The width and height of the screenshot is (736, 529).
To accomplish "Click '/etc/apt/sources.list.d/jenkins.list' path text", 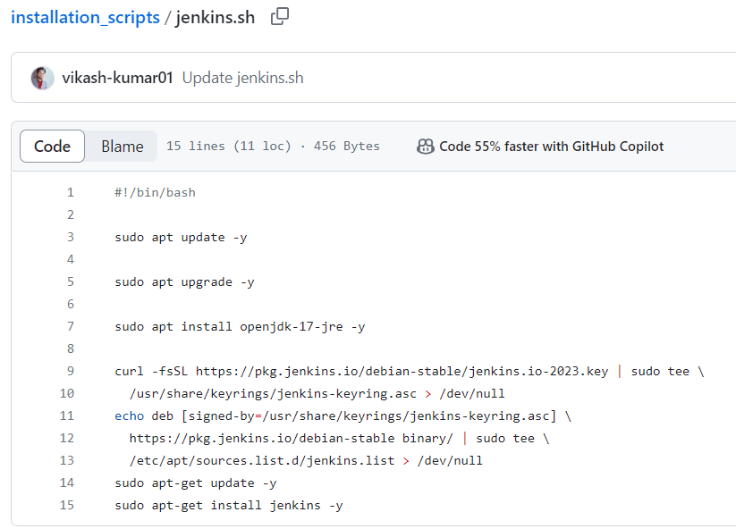I will pos(262,461).
